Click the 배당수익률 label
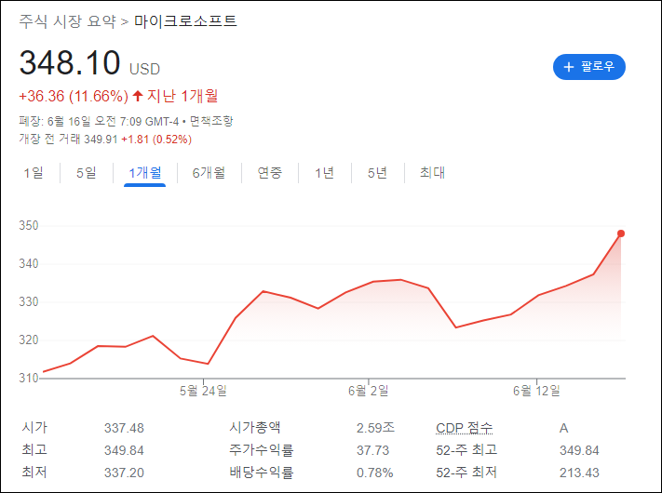Image resolution: width=662 pixels, height=493 pixels. (x=262, y=473)
